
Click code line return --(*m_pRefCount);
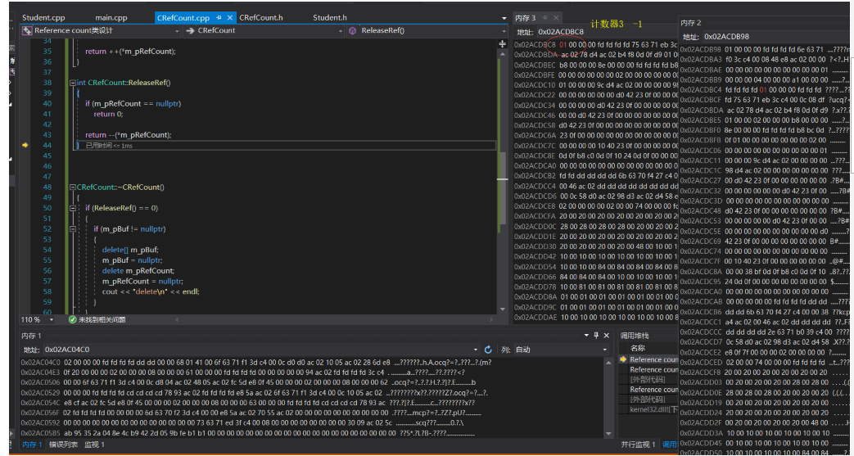128,135
